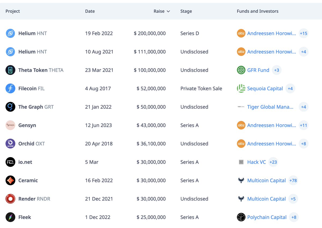Image resolution: width=322 pixels, height=228 pixels.
Task: Click the Polychain Capital logo icon
Action: point(241,217)
